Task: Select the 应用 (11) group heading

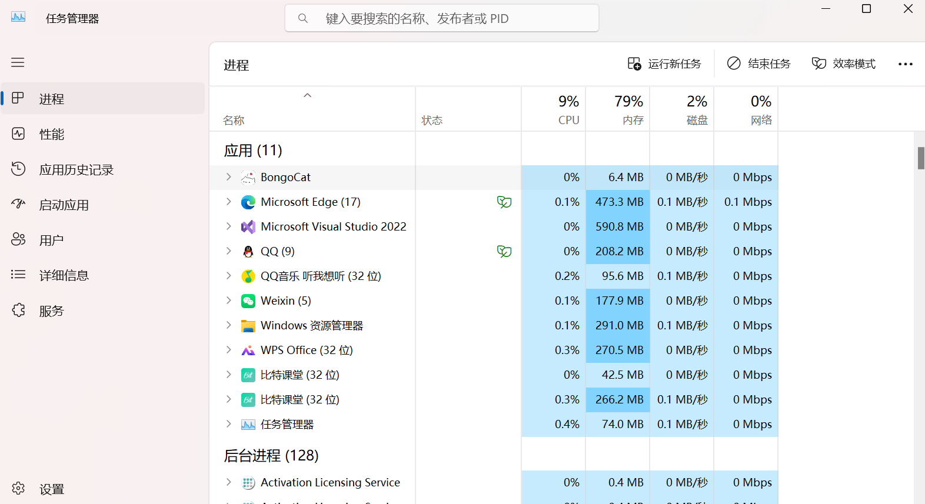Action: click(x=253, y=151)
